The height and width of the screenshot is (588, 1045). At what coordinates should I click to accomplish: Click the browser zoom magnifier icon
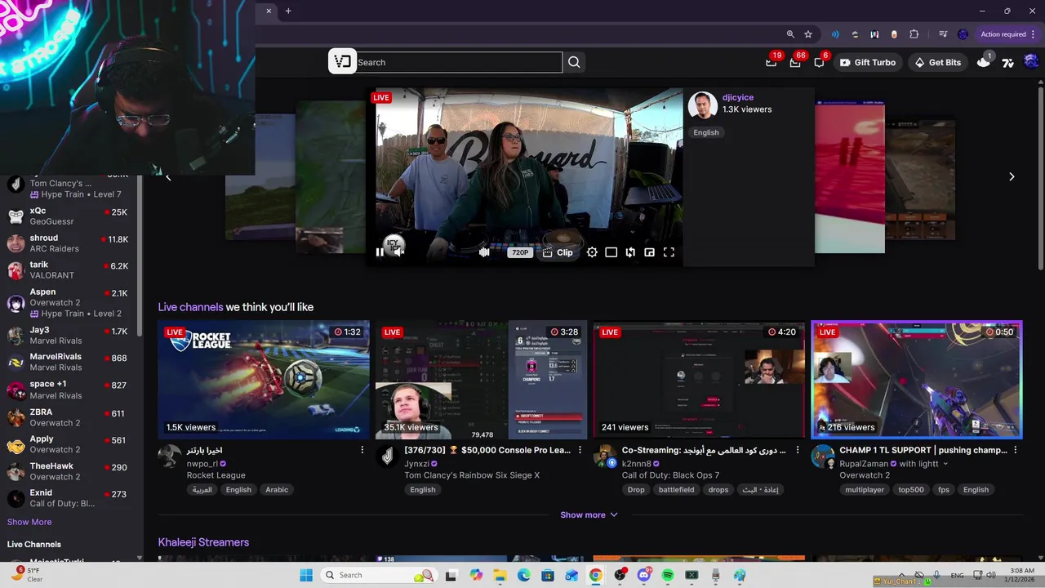coord(790,34)
